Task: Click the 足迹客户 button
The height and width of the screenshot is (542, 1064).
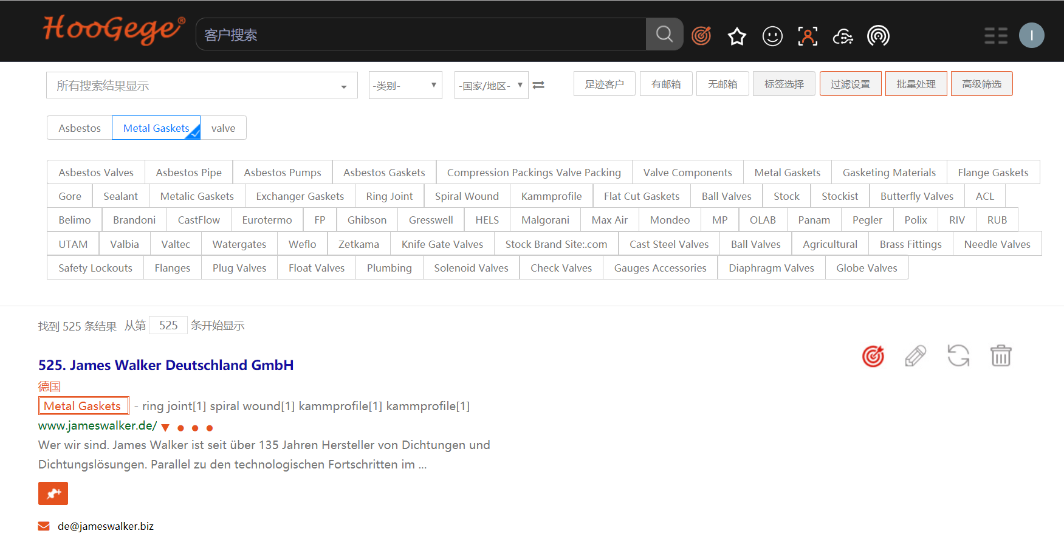Action: pyautogui.click(x=604, y=84)
